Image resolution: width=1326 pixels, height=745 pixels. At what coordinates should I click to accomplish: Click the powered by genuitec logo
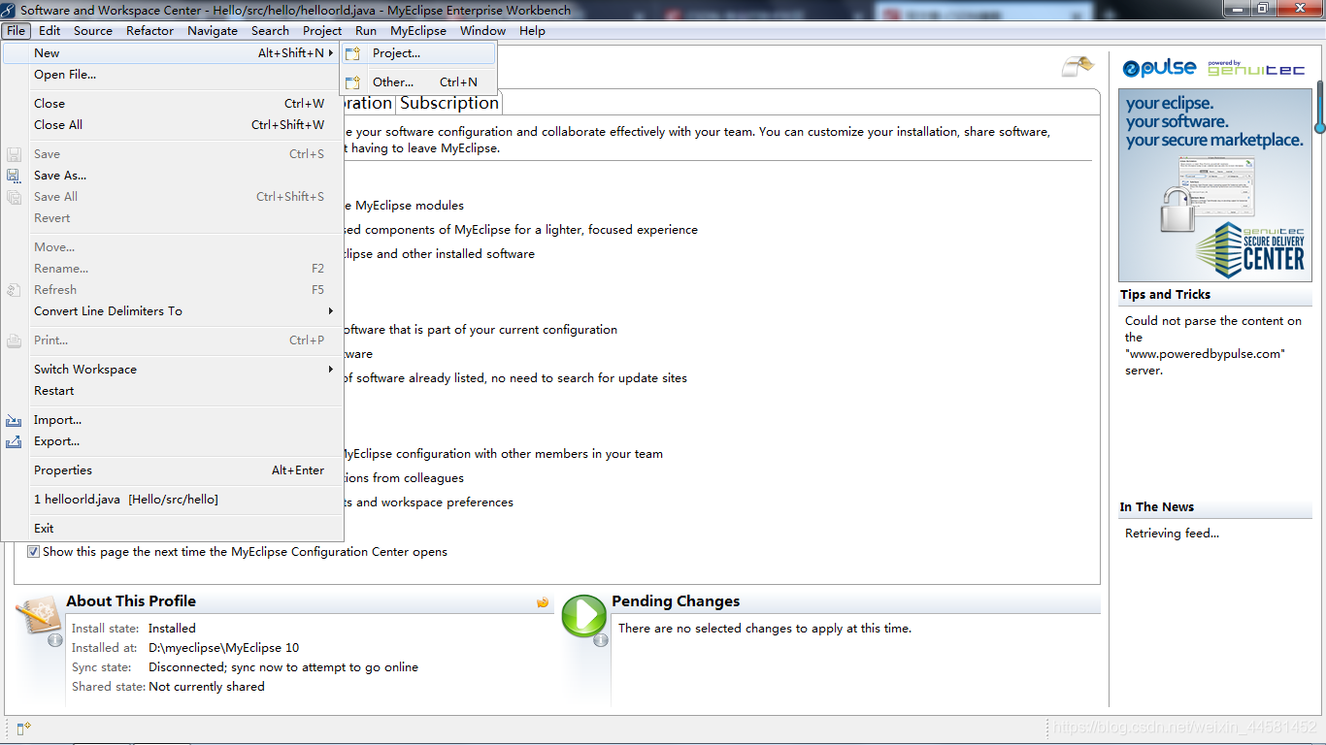[1256, 68]
